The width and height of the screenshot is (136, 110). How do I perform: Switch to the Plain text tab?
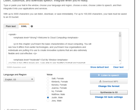click(x=11, y=26)
